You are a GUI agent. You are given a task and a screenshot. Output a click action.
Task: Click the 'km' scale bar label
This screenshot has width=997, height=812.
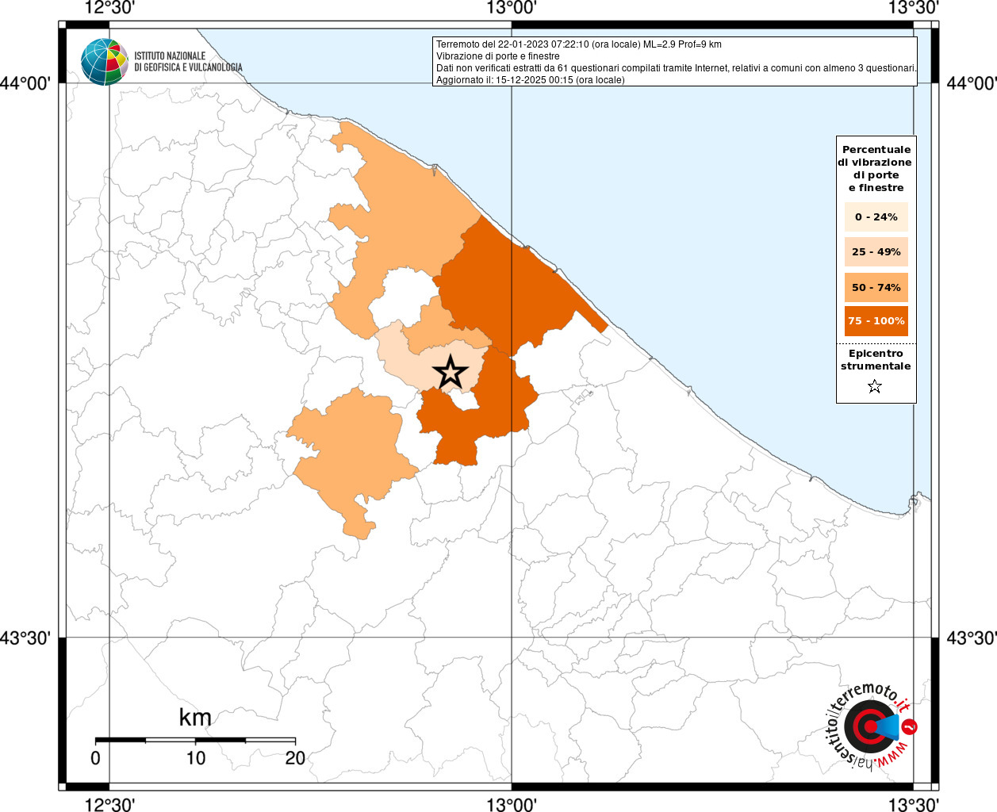click(195, 718)
